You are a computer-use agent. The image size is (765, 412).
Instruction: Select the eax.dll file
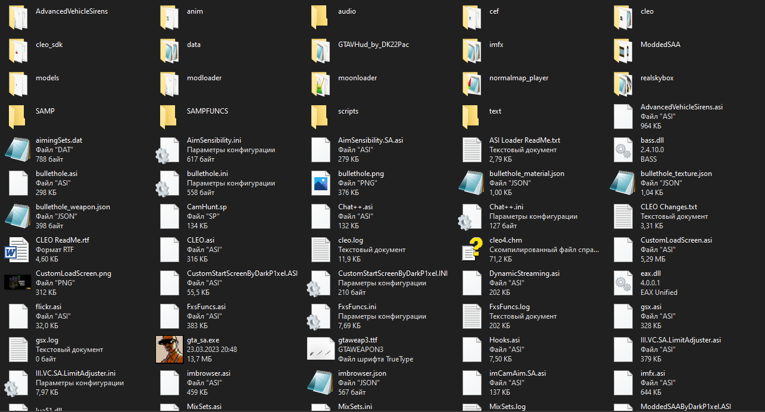coord(623,282)
